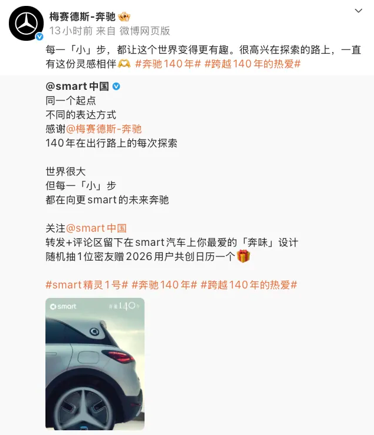Open the 关注 @smart中国 mention link
374x435 pixels.
[96, 228]
